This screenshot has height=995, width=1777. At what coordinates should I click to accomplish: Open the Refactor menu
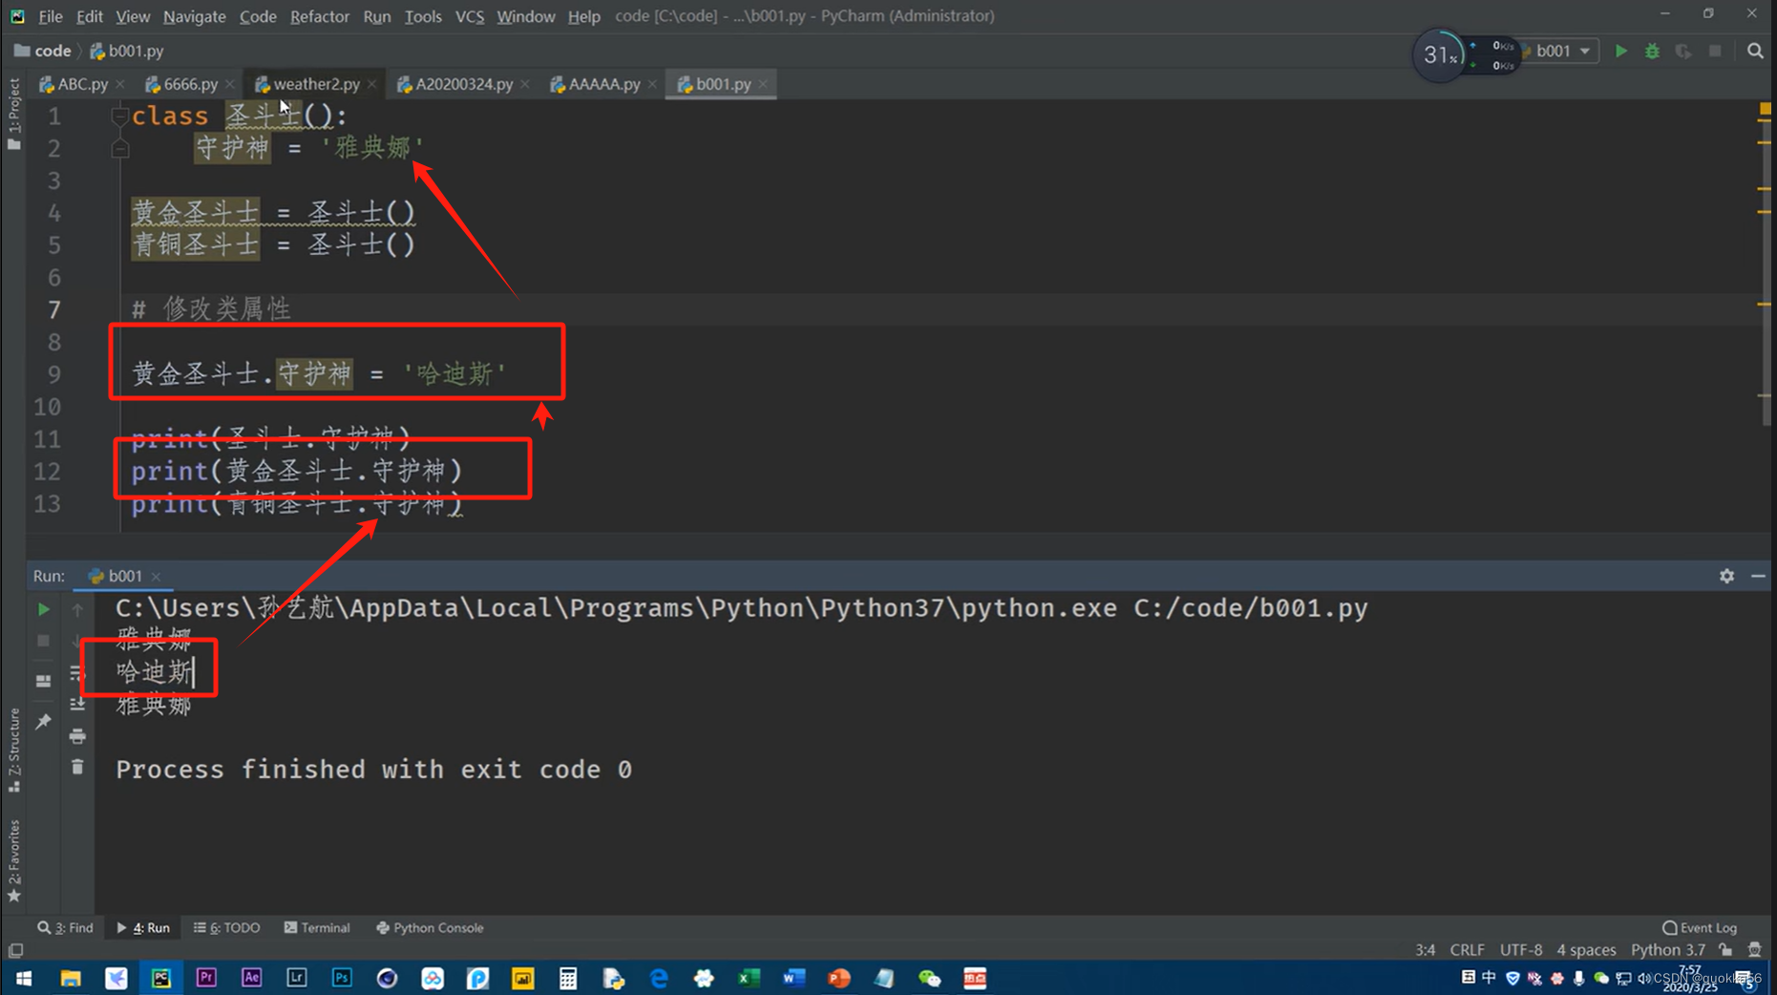click(319, 16)
